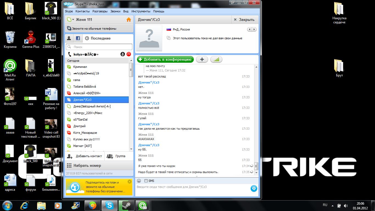This screenshot has width=375, height=211.
Task: Click the message input field
Action: 193,190
